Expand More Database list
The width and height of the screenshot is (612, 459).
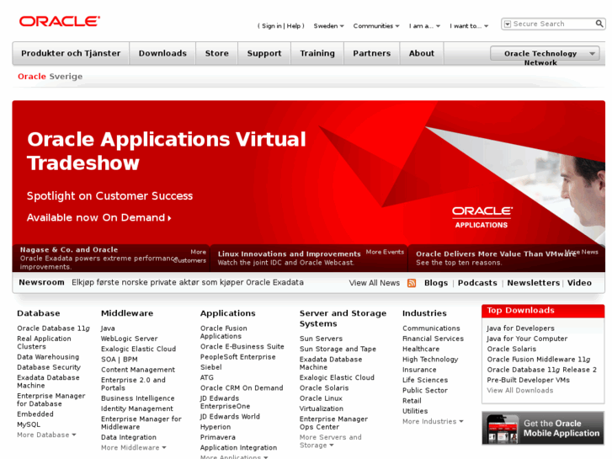coord(46,435)
